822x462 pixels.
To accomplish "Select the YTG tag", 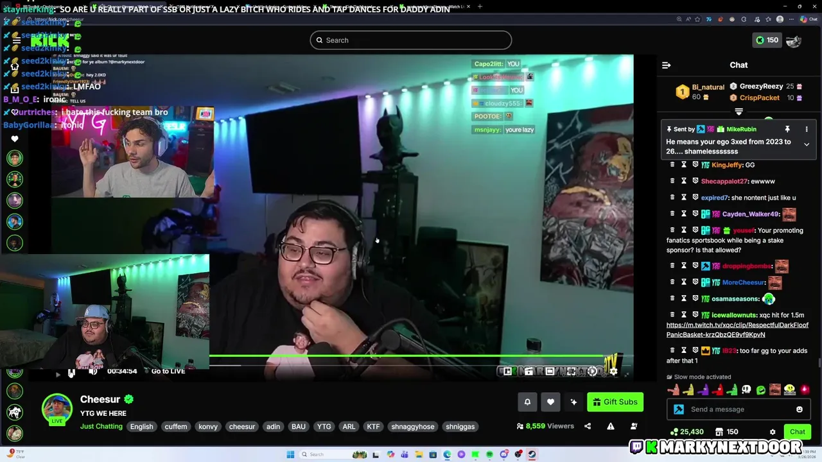I will tap(324, 426).
